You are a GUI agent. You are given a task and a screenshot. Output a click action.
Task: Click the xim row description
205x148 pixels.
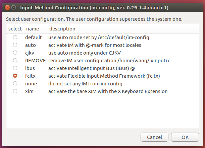108,91
